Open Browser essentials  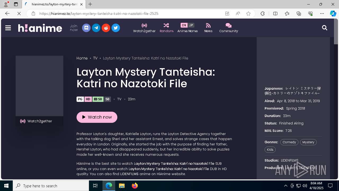[x=310, y=14]
